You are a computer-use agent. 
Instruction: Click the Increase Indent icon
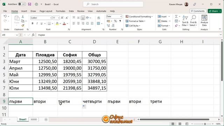[x=92, y=23]
